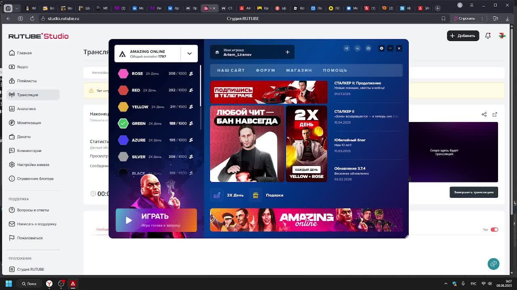Open the ПОМОЩЬ tab in launcher
Viewport: 517px width, 290px height.
[335, 70]
